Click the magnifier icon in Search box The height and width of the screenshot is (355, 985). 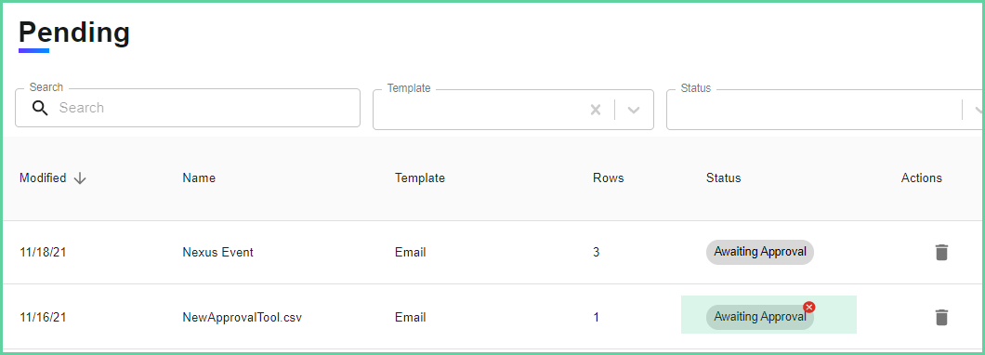coord(40,108)
